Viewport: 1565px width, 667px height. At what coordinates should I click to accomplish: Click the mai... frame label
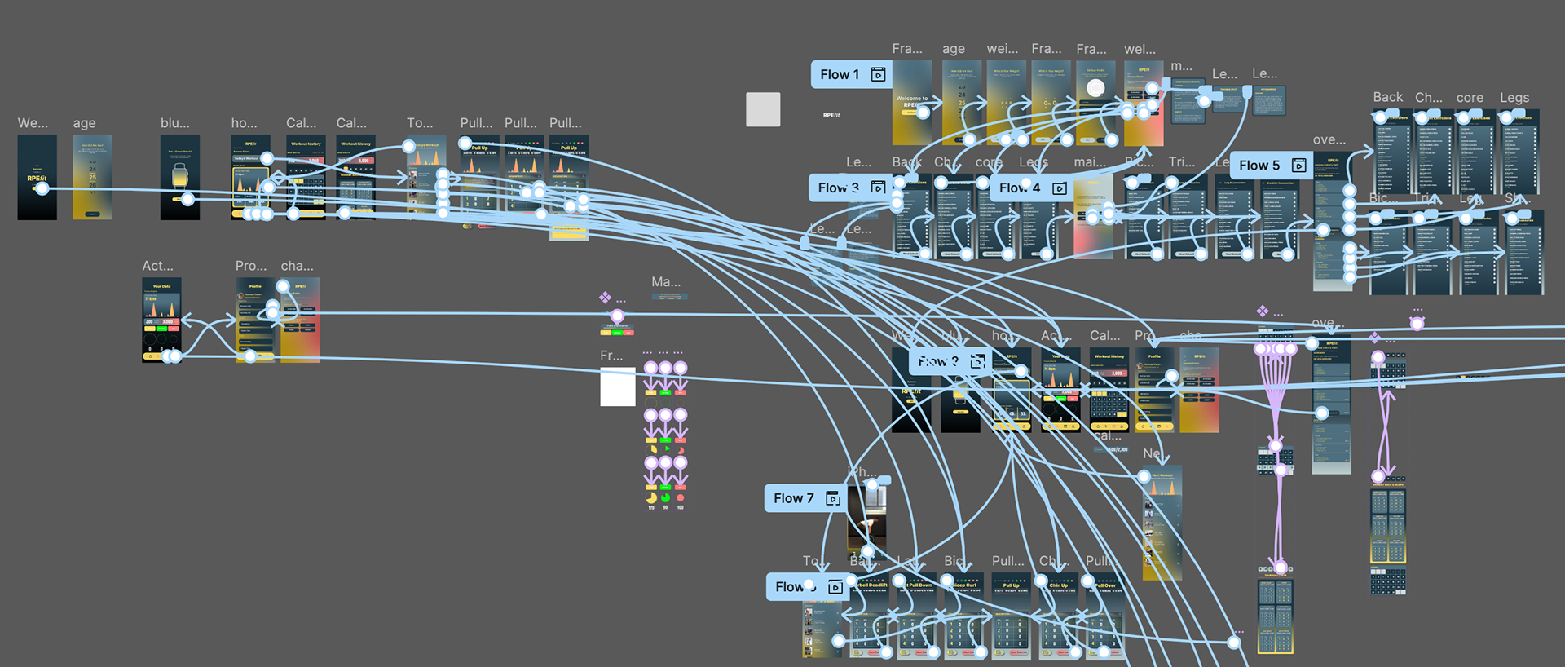point(1090,162)
